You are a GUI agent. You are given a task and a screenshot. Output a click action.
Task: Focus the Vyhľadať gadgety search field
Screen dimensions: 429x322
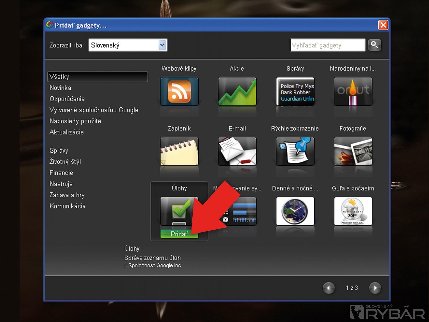click(x=327, y=45)
